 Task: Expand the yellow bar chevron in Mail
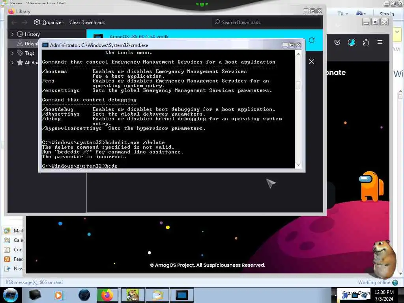pos(397,32)
